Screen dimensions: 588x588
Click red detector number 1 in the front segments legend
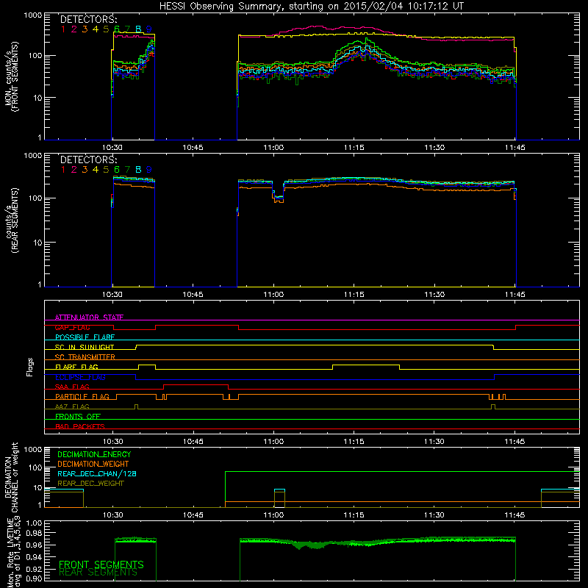pyautogui.click(x=63, y=29)
